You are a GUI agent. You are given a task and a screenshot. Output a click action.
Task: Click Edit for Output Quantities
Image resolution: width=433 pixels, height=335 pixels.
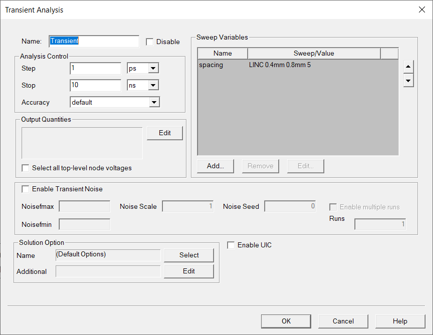(x=164, y=133)
